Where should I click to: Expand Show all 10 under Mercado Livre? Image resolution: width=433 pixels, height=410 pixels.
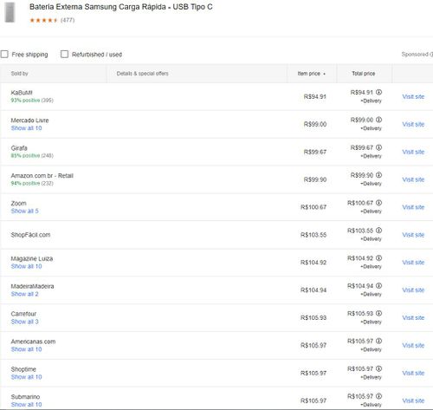coord(26,128)
